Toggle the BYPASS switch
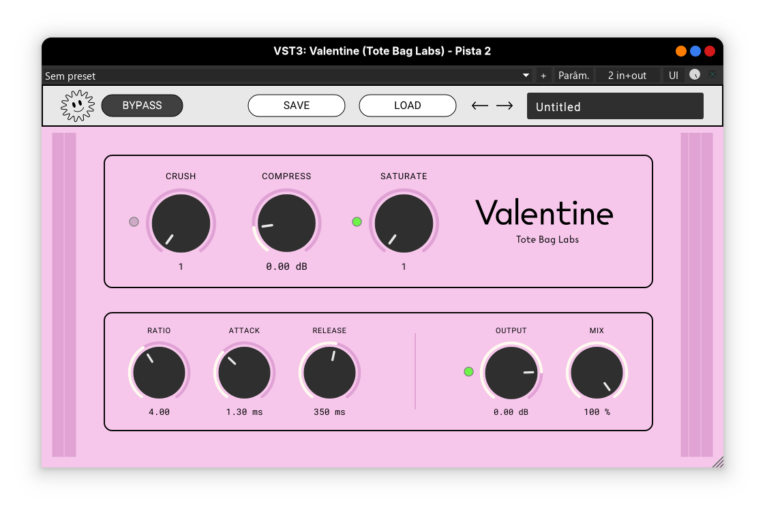This screenshot has height=513, width=765. (142, 106)
